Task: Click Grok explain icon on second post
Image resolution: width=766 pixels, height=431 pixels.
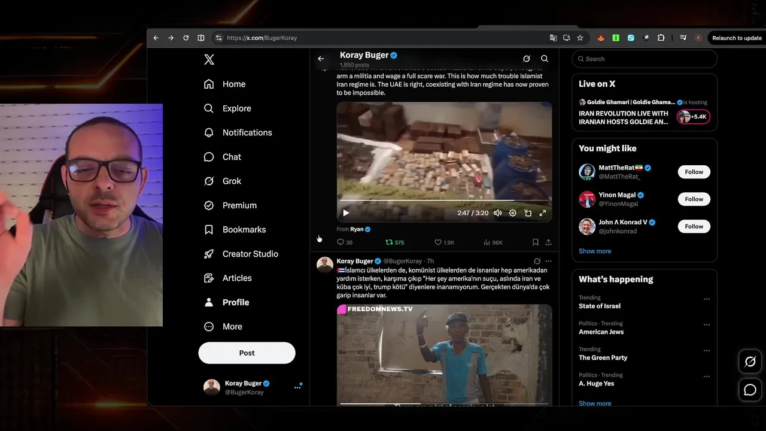Action: (537, 261)
